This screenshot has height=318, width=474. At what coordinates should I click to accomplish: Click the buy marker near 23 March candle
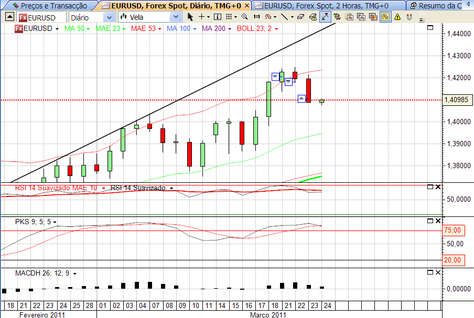pyautogui.click(x=301, y=98)
